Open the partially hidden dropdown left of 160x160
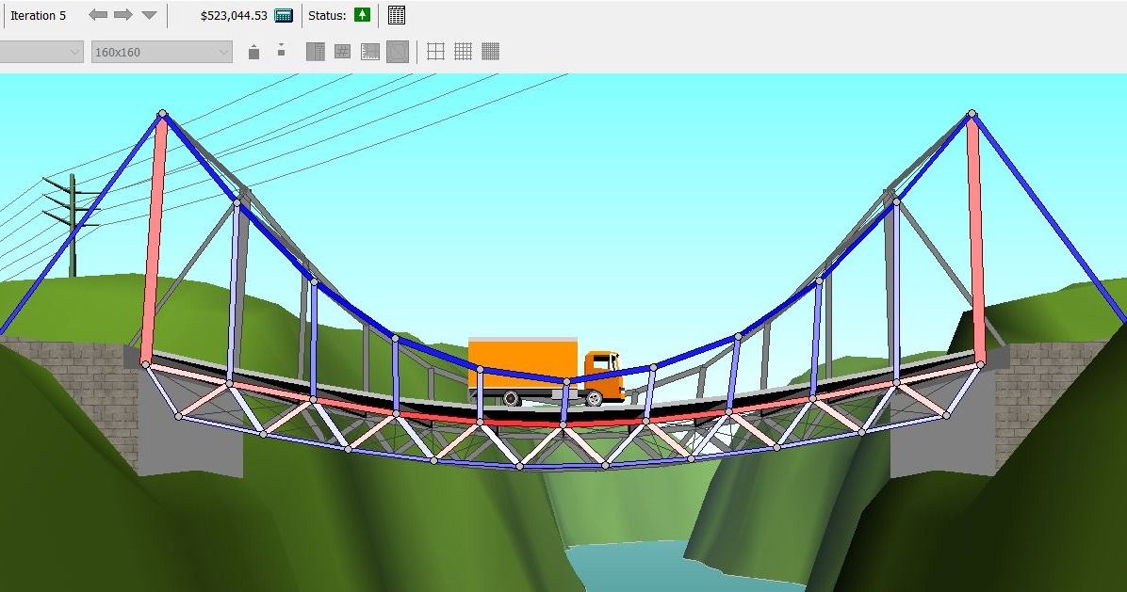Image resolution: width=1127 pixels, height=592 pixels. pos(41,52)
